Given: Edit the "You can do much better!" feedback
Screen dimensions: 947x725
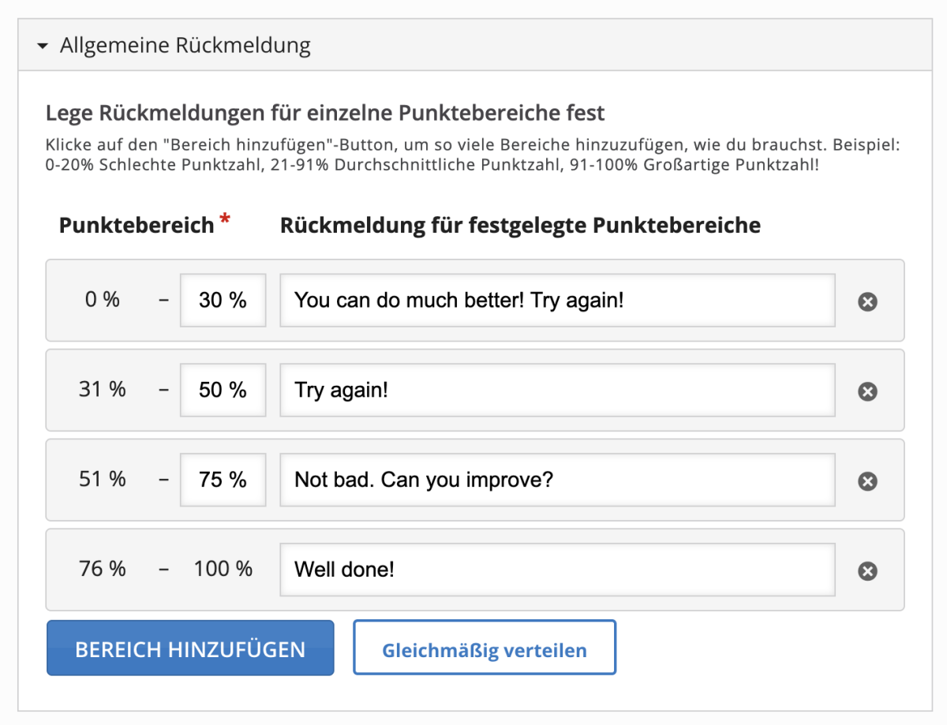Looking at the screenshot, I should coord(556,301).
